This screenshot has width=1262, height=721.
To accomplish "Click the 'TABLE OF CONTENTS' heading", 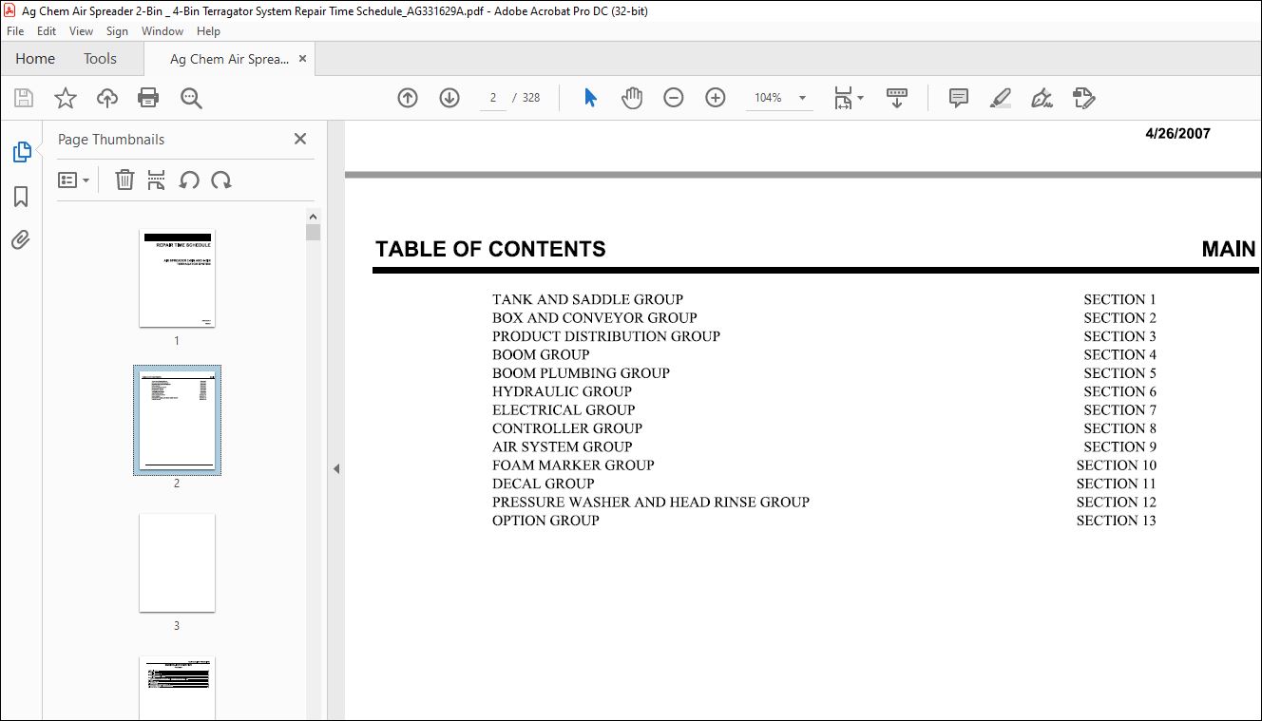I will click(490, 249).
